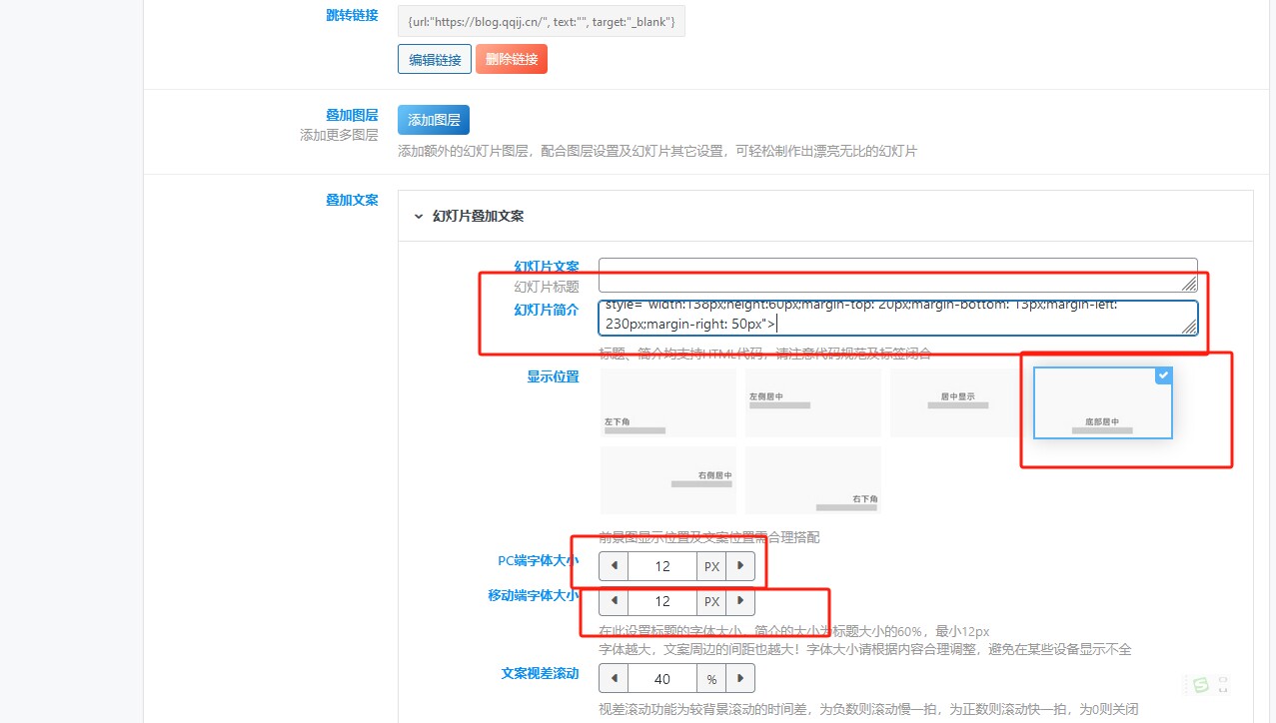Viewport: 1276px width, 723px height.
Task: Collapse the 幻灯片叠加文案 section
Action: 418,216
